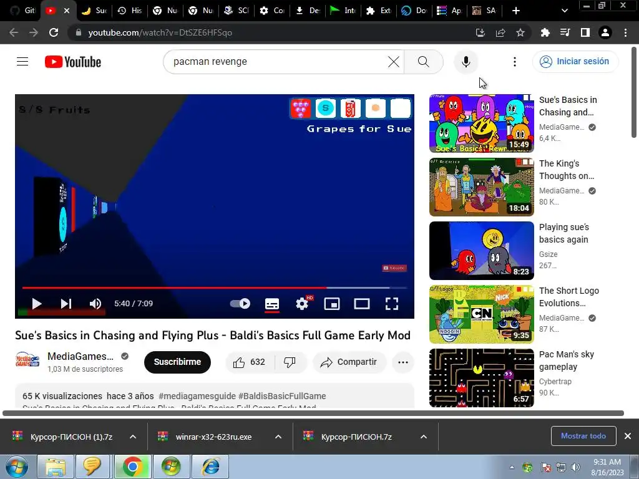Expand options for Курсор-ПИСЮН (1).7z download

pyautogui.click(x=133, y=437)
